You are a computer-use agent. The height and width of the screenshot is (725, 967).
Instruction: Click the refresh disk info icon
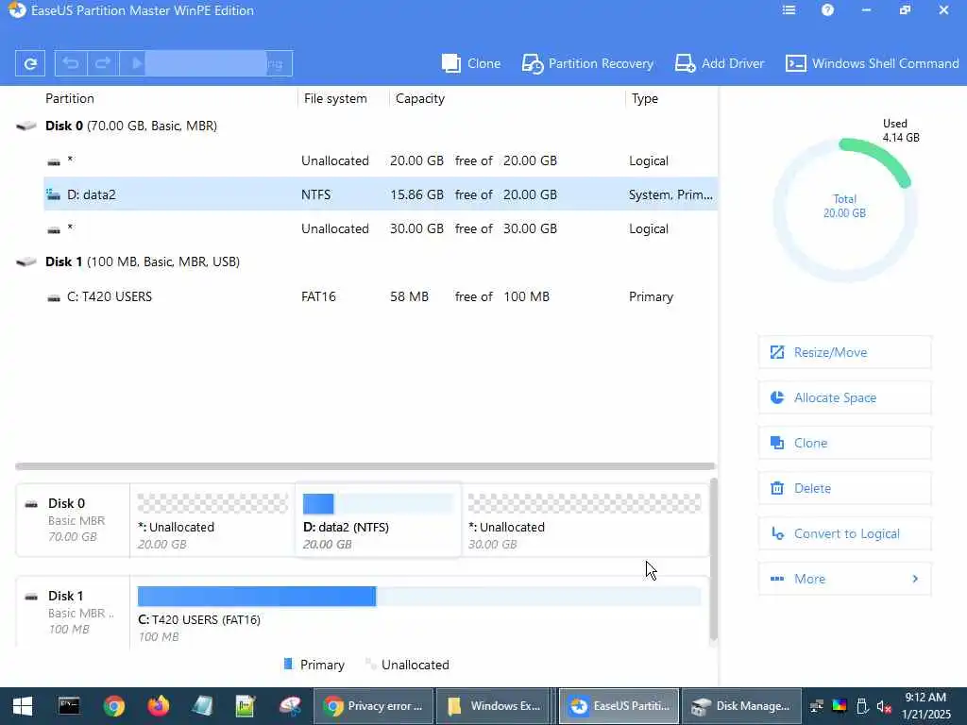tap(29, 63)
